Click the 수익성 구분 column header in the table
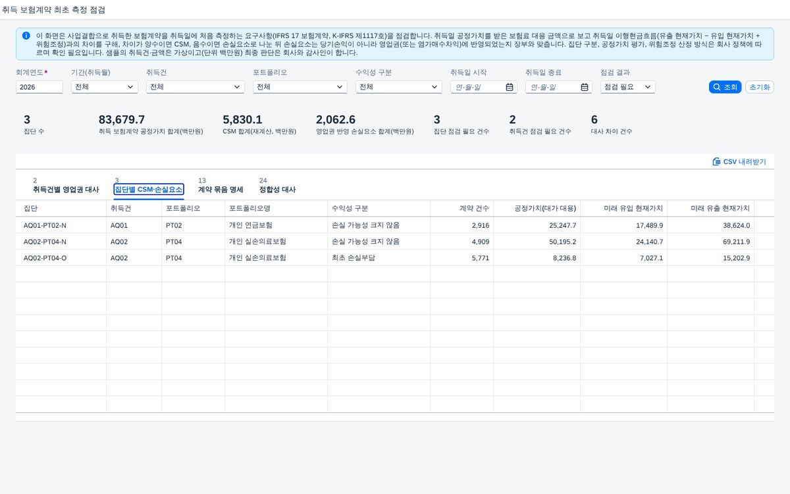Image resolution: width=790 pixels, height=494 pixels. [379, 208]
